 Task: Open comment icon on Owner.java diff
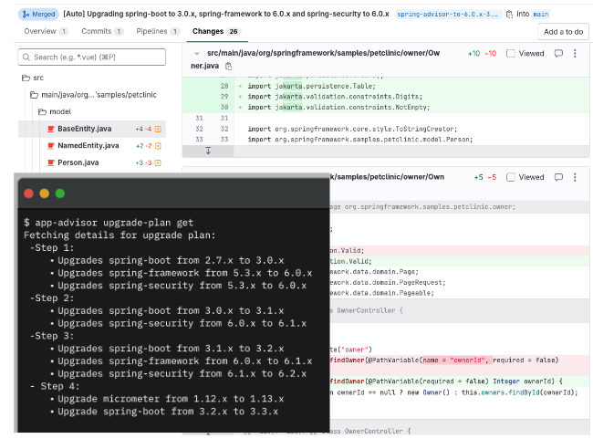point(558,54)
